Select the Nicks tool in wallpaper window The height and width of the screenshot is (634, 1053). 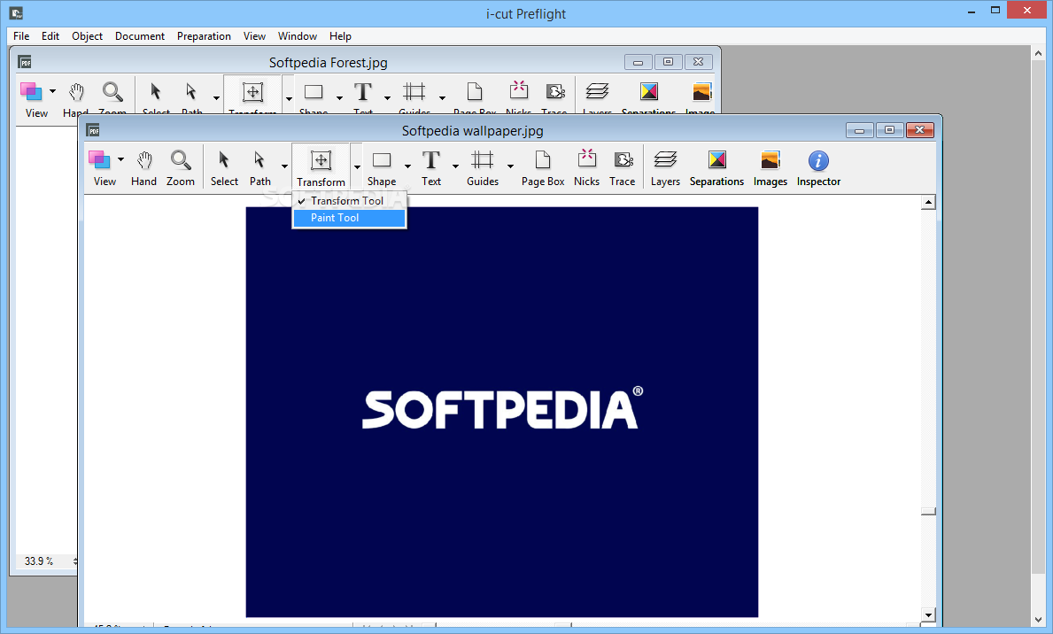[586, 168]
